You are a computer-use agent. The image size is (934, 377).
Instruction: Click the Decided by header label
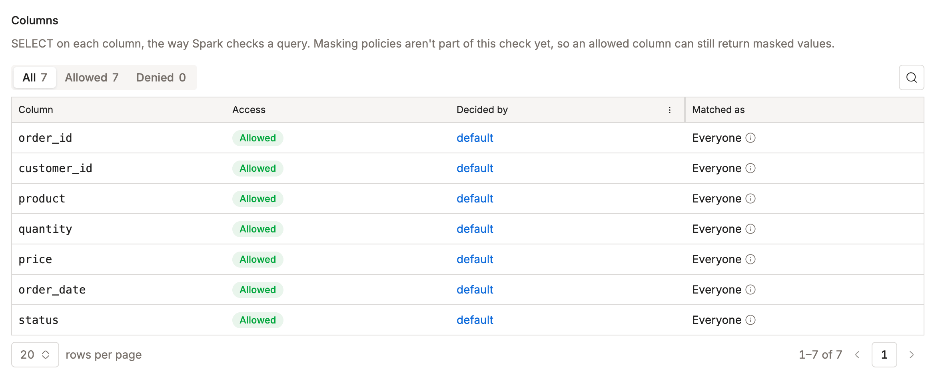tap(482, 110)
